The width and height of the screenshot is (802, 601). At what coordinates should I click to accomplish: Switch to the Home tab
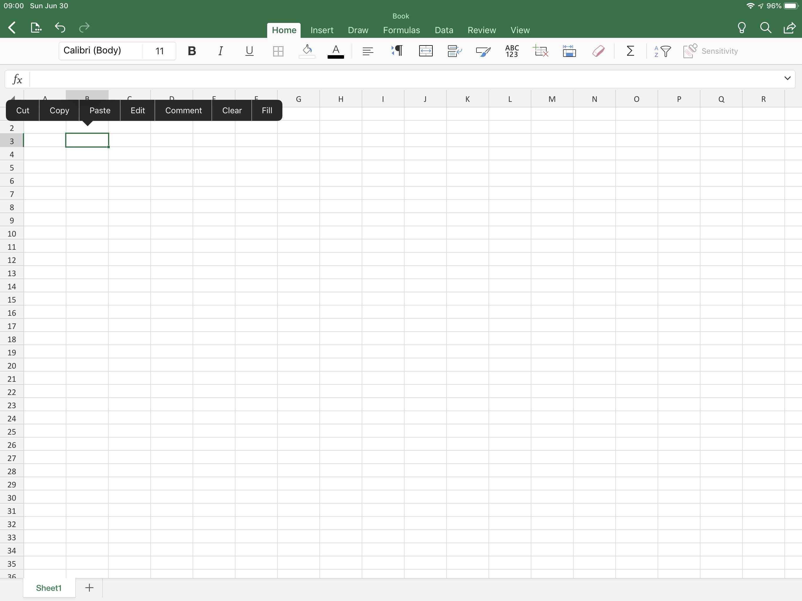coord(284,30)
